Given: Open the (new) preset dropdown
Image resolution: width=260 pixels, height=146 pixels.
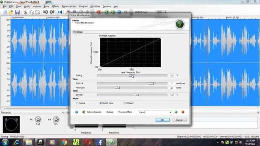Looking at the screenshot, I should (155, 112).
